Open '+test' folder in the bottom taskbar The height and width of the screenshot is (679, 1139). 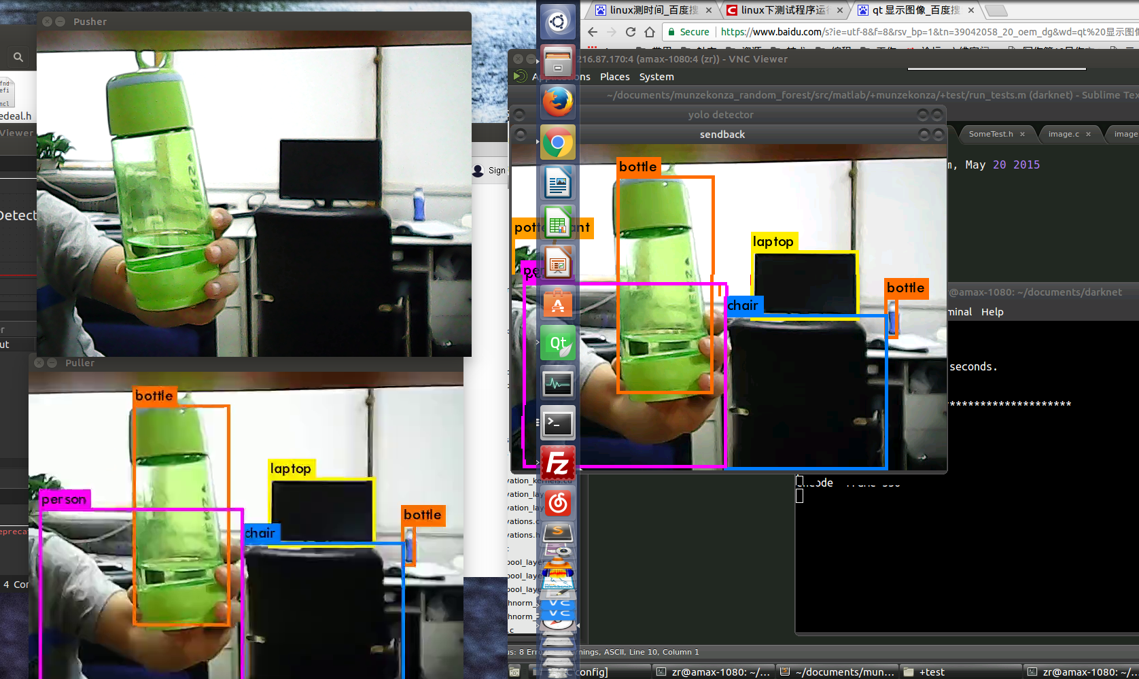[x=961, y=672]
